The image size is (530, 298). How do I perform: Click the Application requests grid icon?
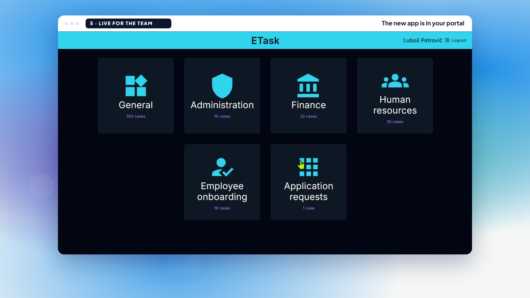click(309, 167)
